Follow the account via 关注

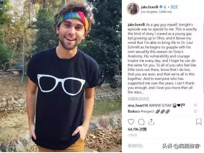[174, 7]
